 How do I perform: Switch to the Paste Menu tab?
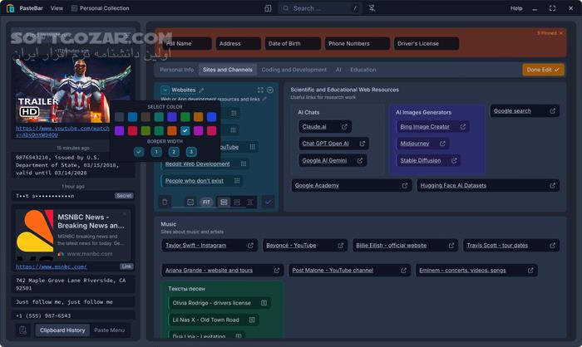point(109,330)
